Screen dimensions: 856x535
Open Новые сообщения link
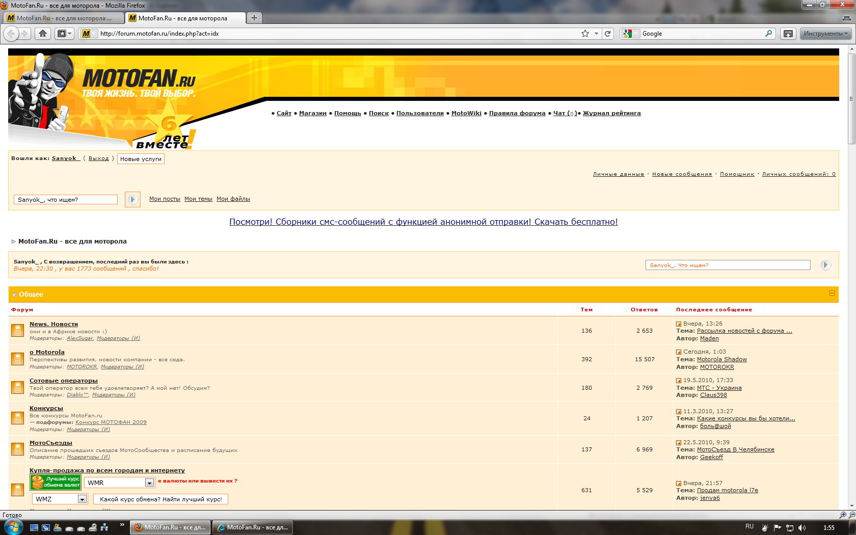coord(682,174)
